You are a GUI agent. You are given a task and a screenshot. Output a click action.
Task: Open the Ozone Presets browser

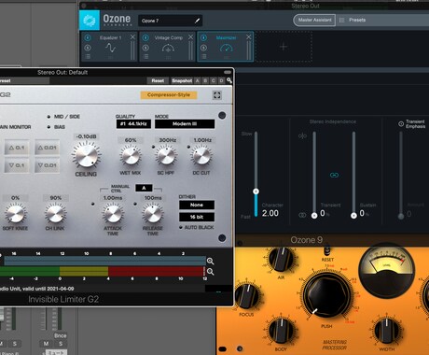tap(353, 21)
